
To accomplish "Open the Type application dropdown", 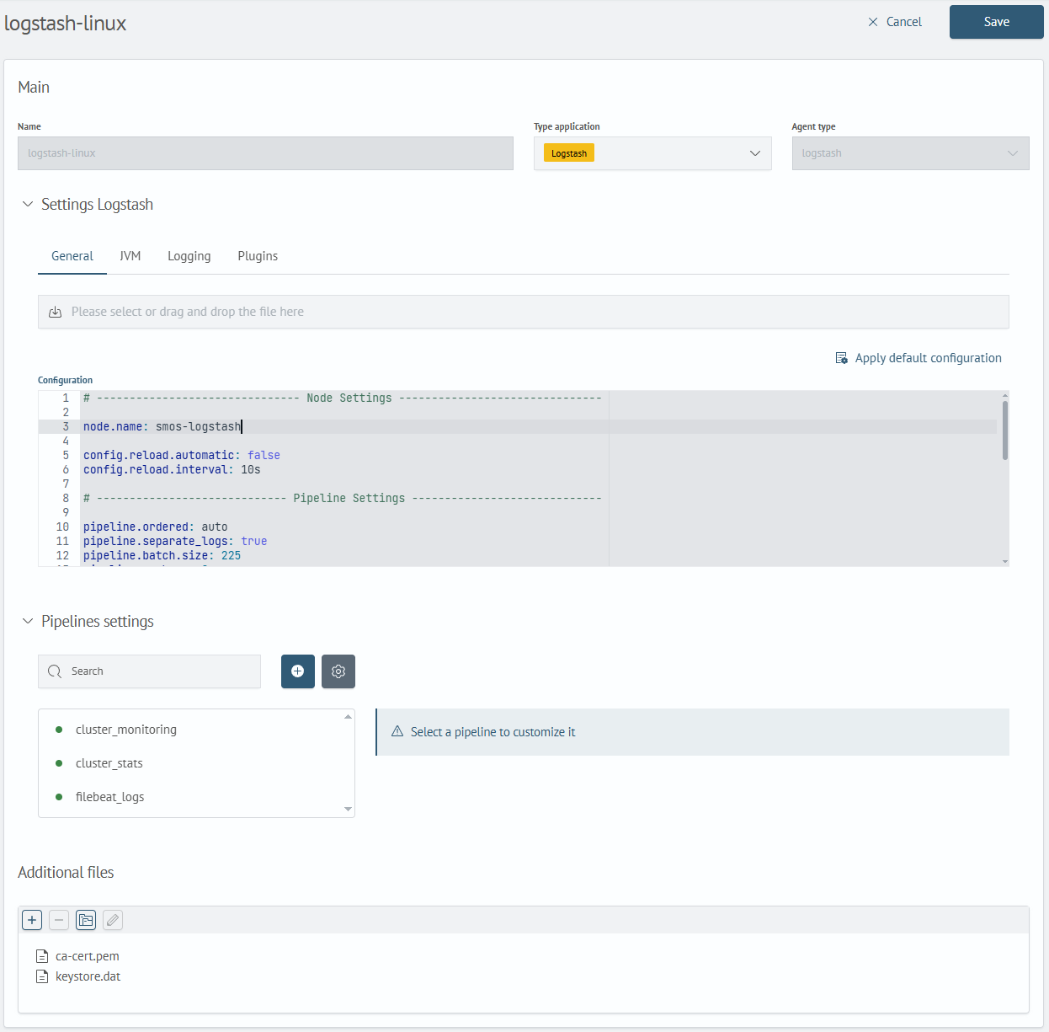I will pos(754,152).
